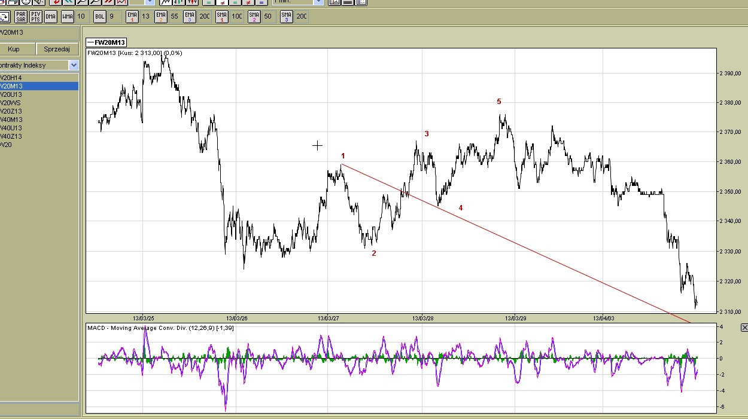Screen dimensions: 748x419
Task: Click the BOL Bollinger bands icon
Action: (99, 17)
